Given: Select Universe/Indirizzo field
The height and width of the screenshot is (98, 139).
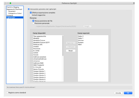Looking at the screenshot, I should pos(48,59).
